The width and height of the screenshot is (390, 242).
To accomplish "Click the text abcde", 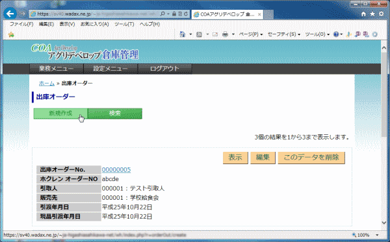I will (110, 179).
